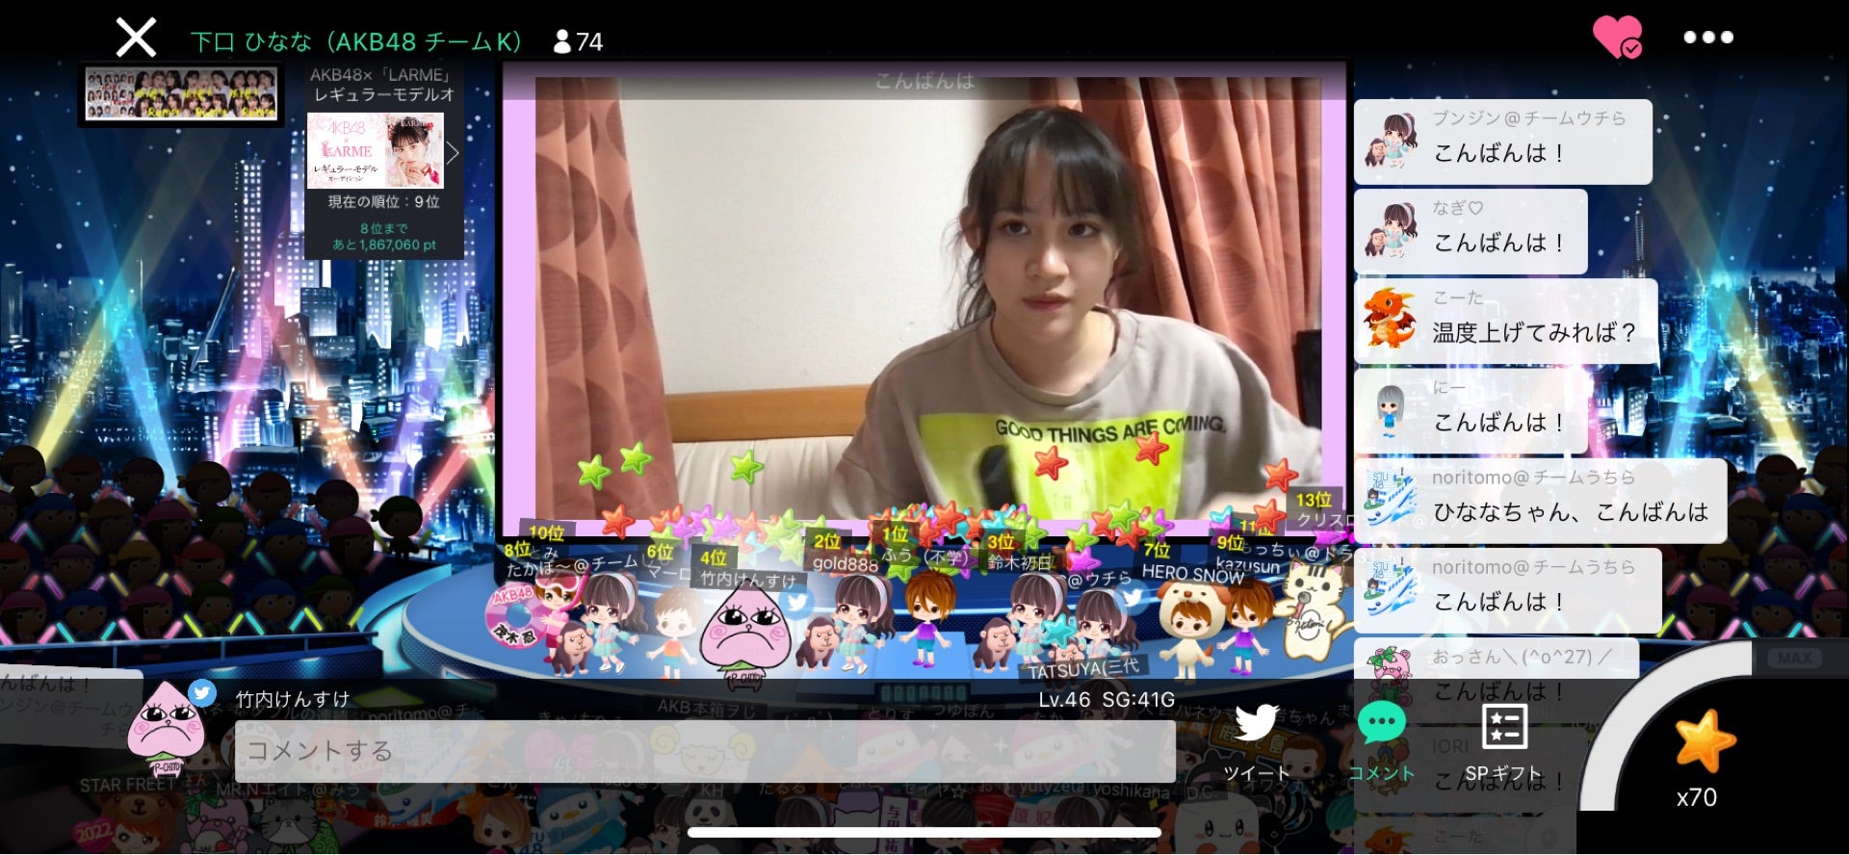The height and width of the screenshot is (855, 1849).
Task: Open streamer name 下口ひなな profile
Action: tap(356, 42)
